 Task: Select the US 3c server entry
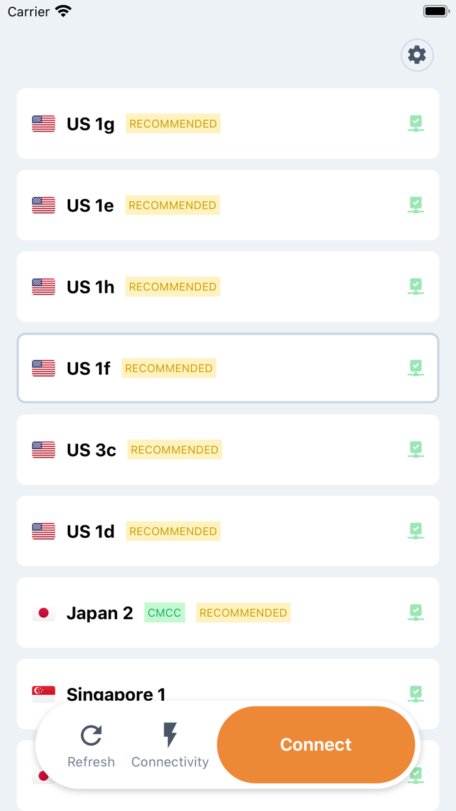click(228, 449)
